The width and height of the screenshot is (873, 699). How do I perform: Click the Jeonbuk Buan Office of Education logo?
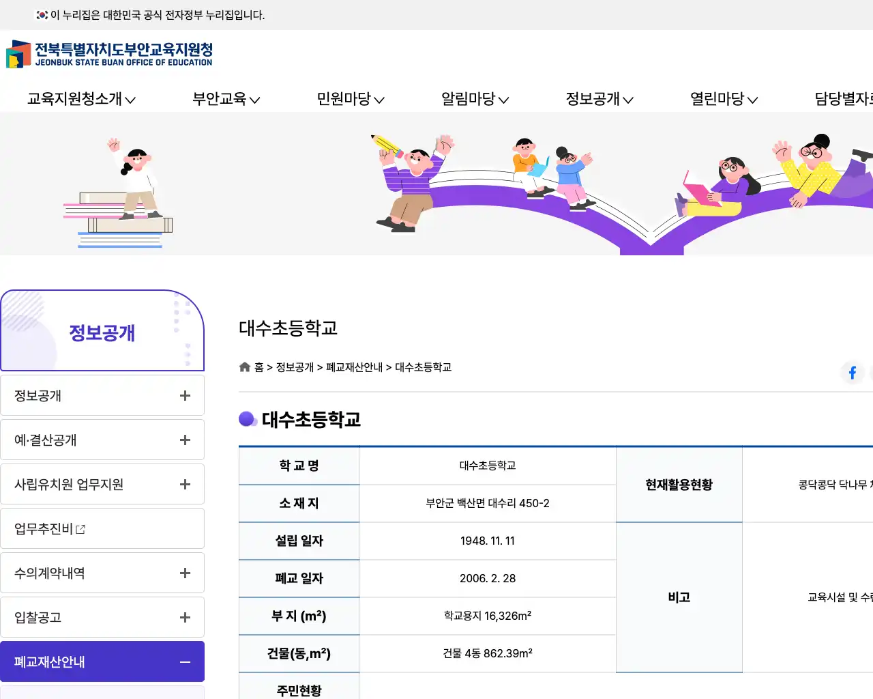coord(109,54)
